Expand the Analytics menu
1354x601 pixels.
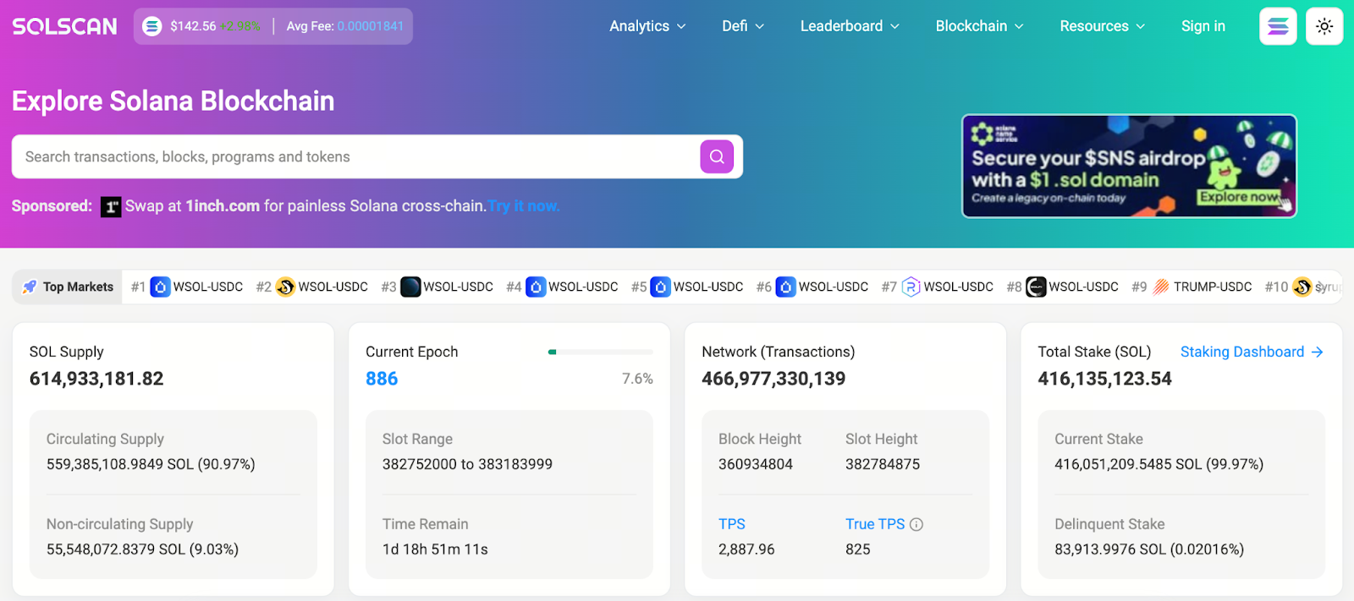(647, 26)
